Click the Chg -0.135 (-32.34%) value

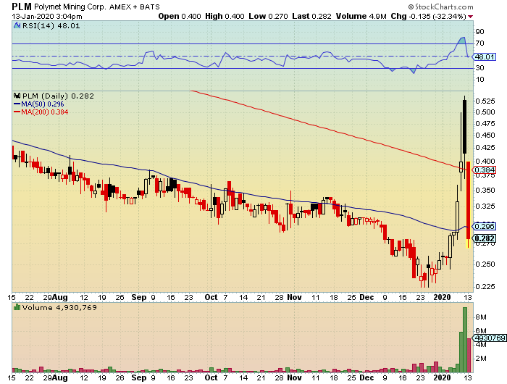tap(429, 16)
